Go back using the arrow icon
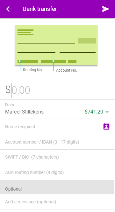 (9, 9)
